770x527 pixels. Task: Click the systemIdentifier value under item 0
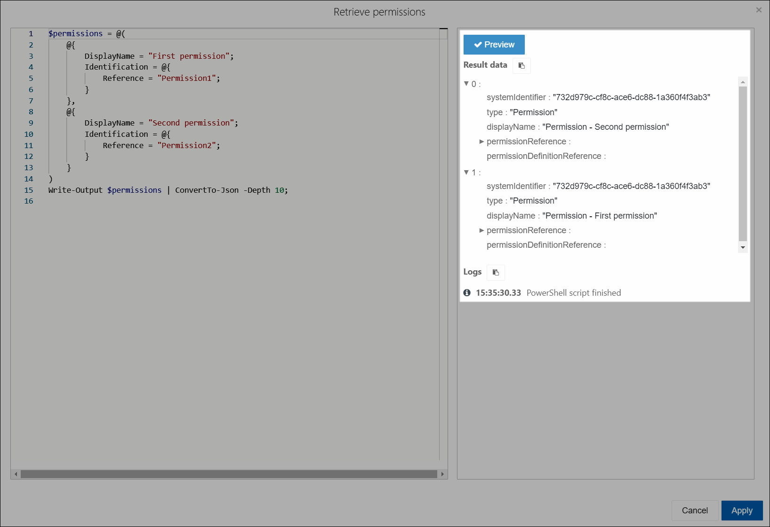tap(632, 97)
